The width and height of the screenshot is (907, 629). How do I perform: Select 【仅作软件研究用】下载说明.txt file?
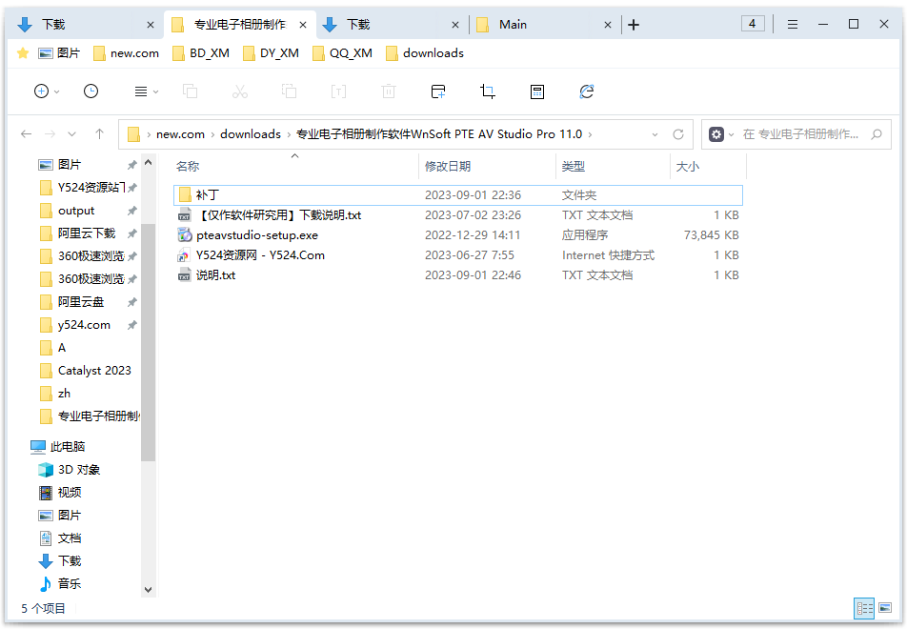click(458, 215)
